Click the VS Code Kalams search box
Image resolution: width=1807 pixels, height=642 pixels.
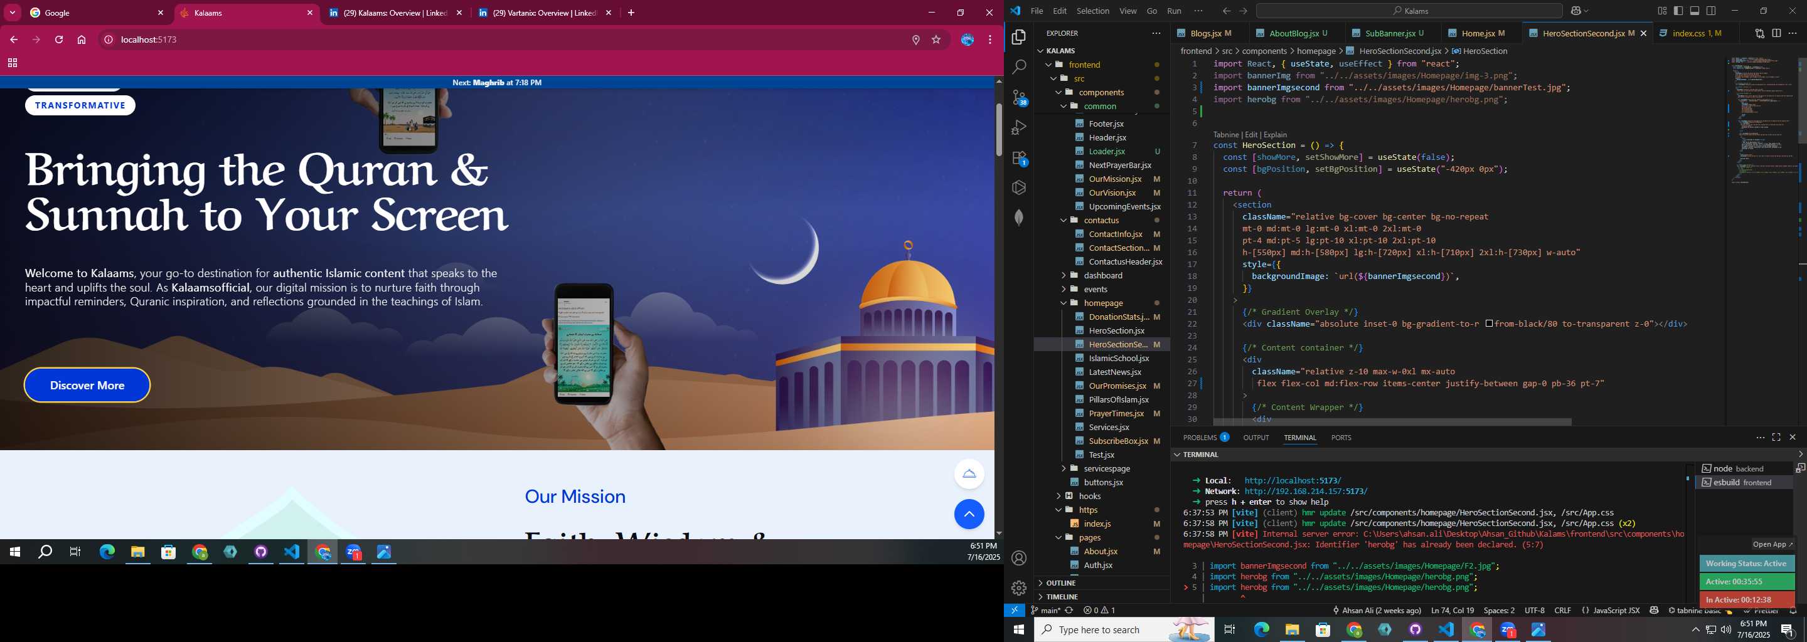coord(1409,11)
